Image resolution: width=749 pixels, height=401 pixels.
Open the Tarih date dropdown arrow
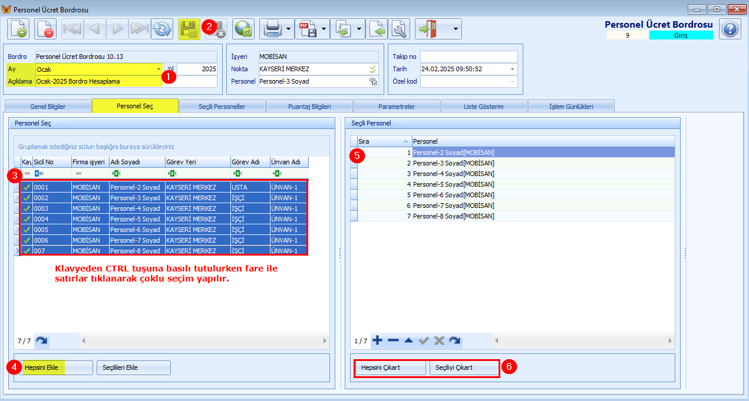[x=512, y=69]
